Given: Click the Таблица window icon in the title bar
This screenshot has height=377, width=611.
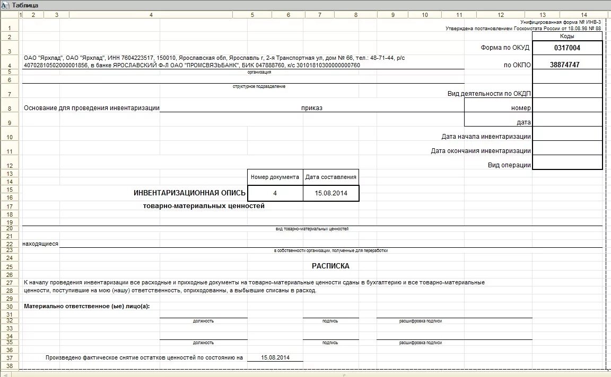Looking at the screenshot, I should click(x=5, y=5).
